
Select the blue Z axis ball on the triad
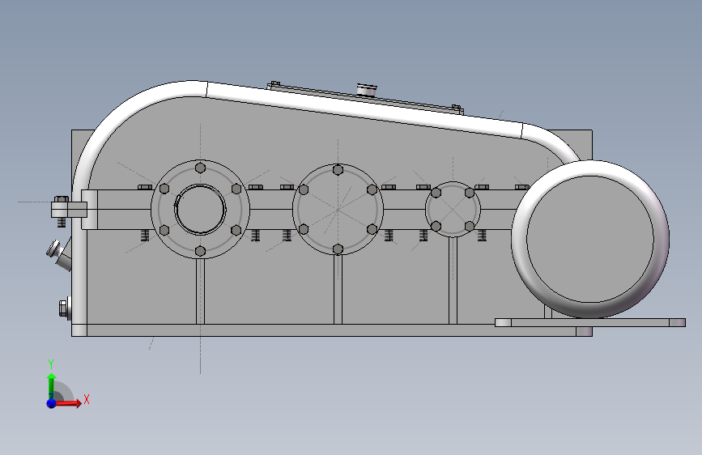(x=52, y=403)
